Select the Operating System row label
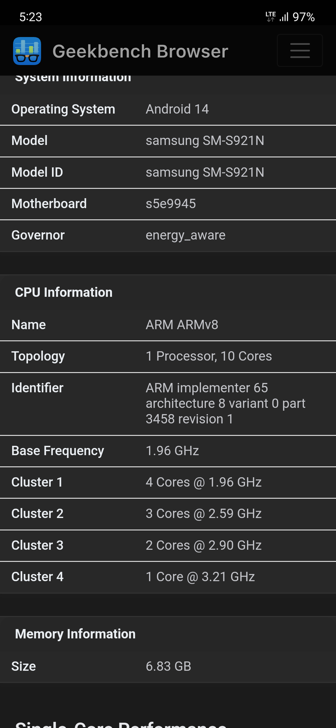 tap(63, 109)
